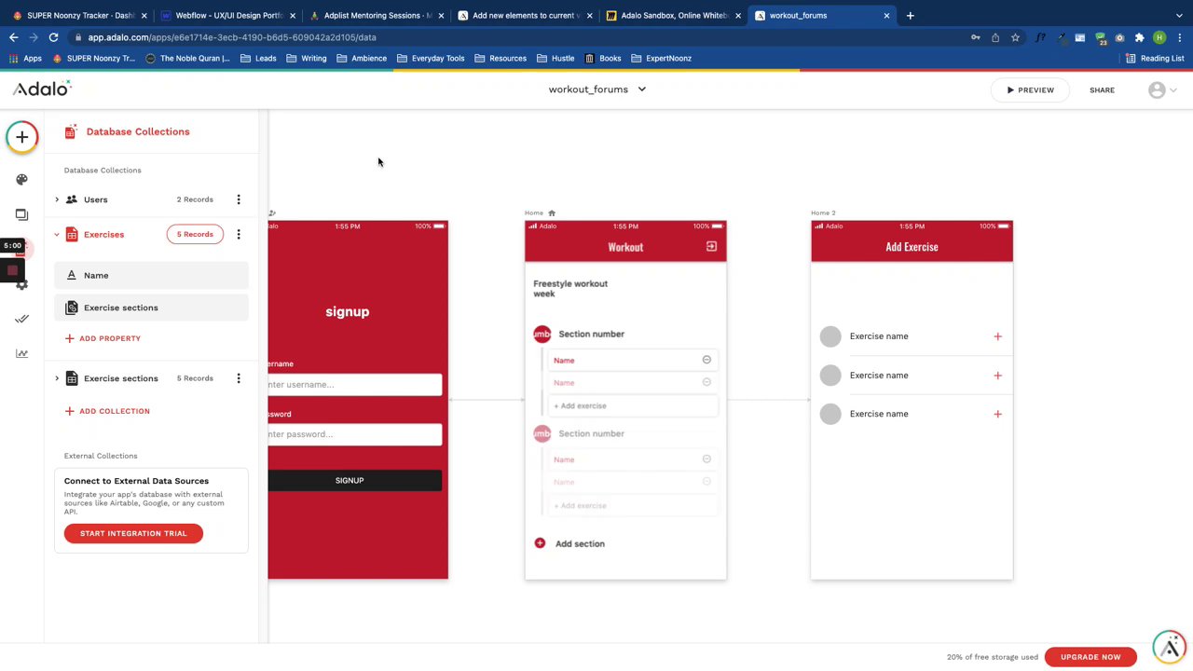The height and width of the screenshot is (671, 1193).
Task: Click START INTEGRATION TRIAL button
Action: pyautogui.click(x=133, y=533)
